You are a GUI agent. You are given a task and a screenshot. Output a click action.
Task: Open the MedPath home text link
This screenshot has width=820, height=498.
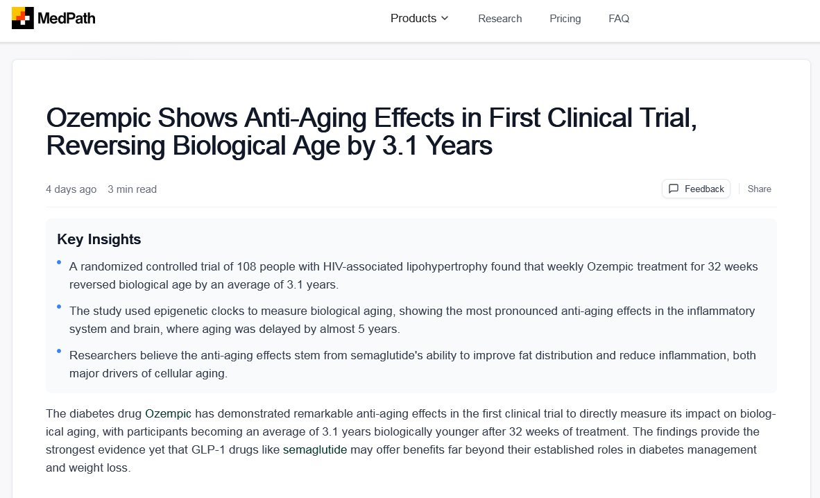(x=67, y=18)
